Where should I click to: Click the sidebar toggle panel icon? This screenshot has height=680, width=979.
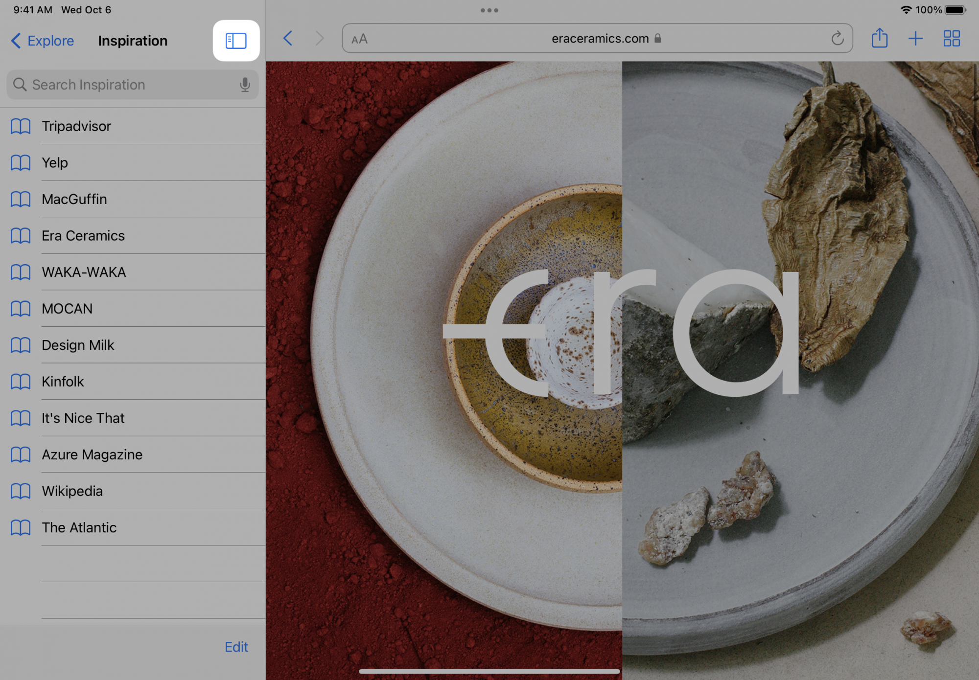coord(236,41)
